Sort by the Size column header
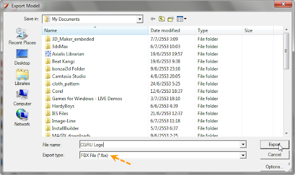This screenshot has width=295, height=175. pyautogui.click(x=258, y=30)
